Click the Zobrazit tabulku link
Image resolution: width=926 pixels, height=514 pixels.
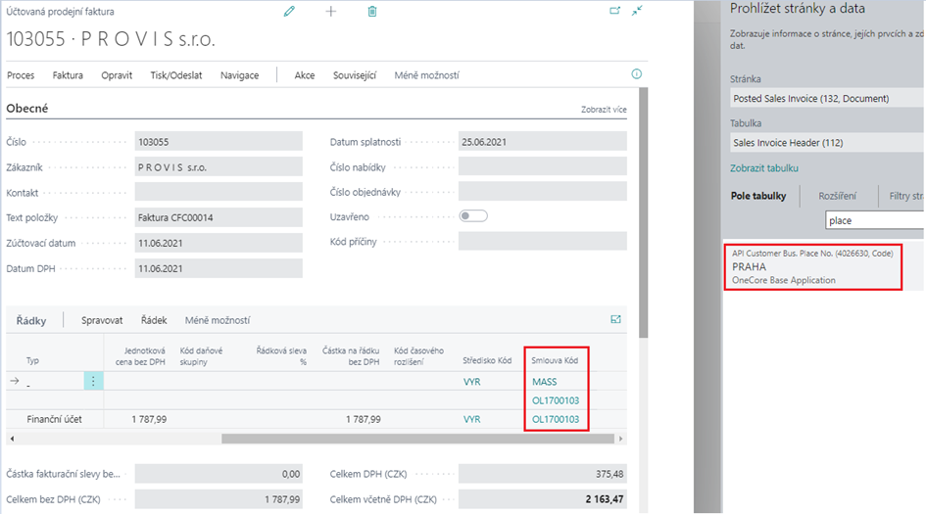click(x=764, y=168)
